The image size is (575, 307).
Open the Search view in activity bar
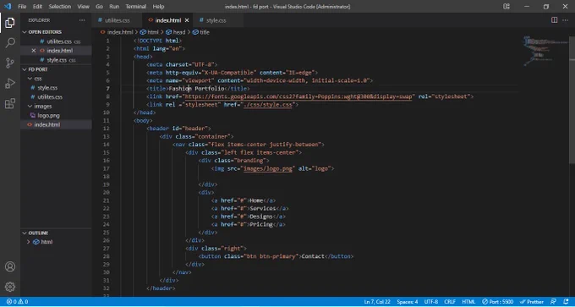point(10,43)
